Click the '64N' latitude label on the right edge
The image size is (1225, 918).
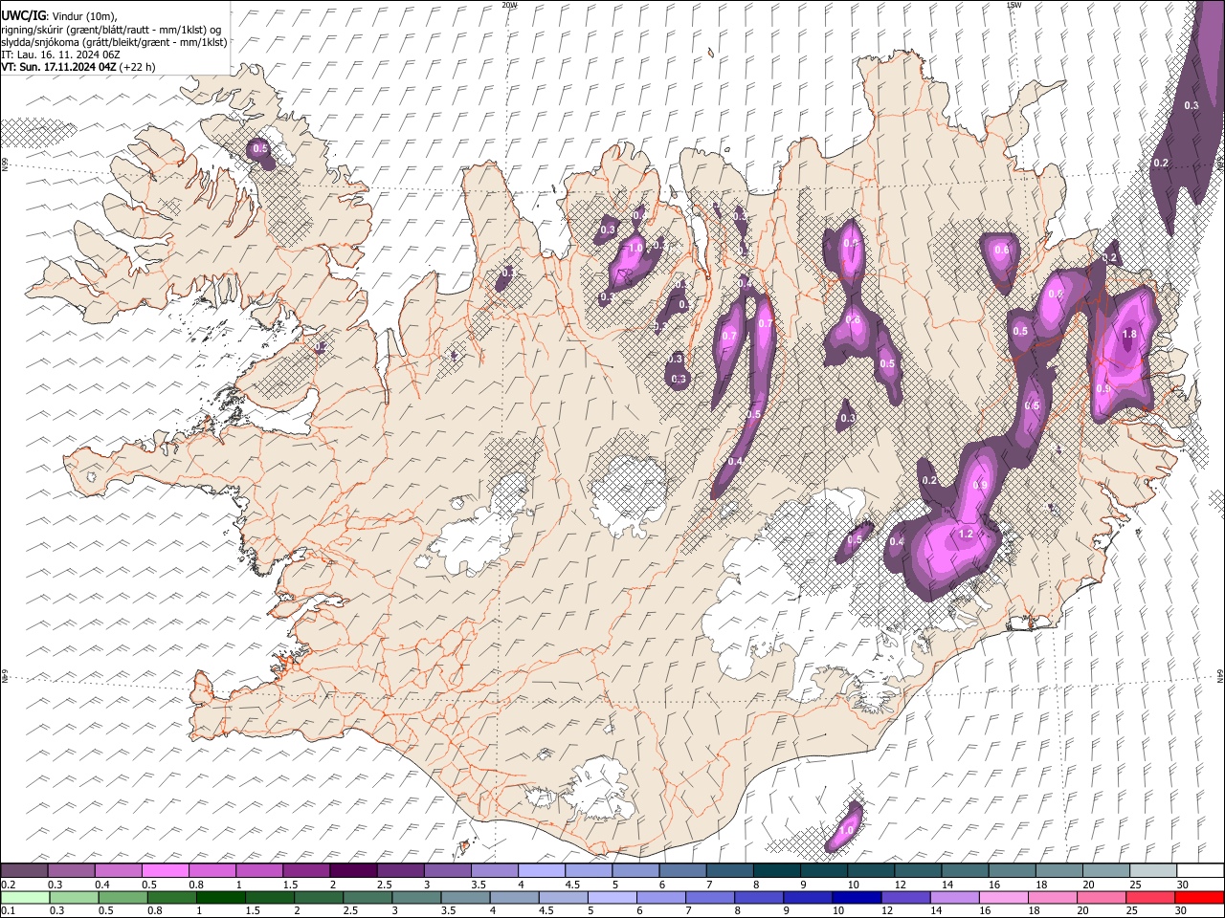click(1220, 675)
